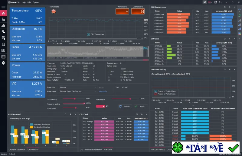Maximize the CPU Temperature panel
This screenshot has width=242, height=156.
click(225, 7)
